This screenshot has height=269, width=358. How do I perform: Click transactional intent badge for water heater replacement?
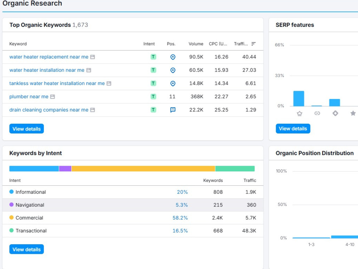(154, 57)
